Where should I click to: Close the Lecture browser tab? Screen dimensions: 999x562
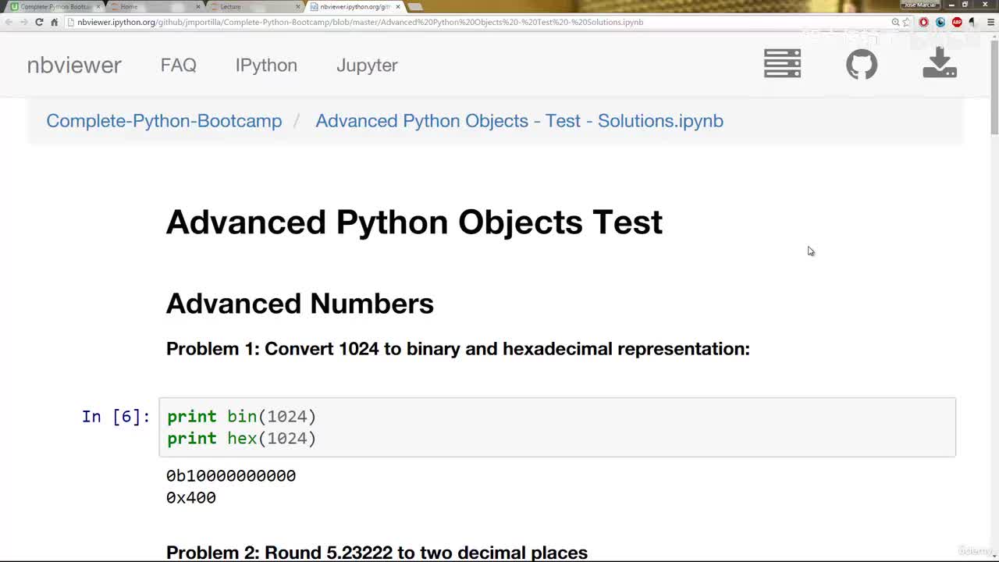click(x=298, y=6)
